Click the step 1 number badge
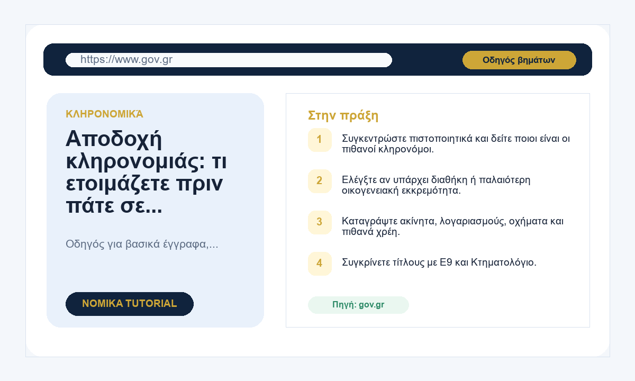 (320, 140)
